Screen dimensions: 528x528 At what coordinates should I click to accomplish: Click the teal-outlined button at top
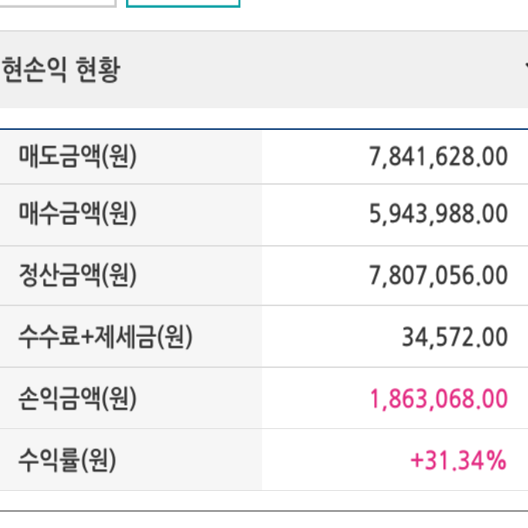(183, 3)
